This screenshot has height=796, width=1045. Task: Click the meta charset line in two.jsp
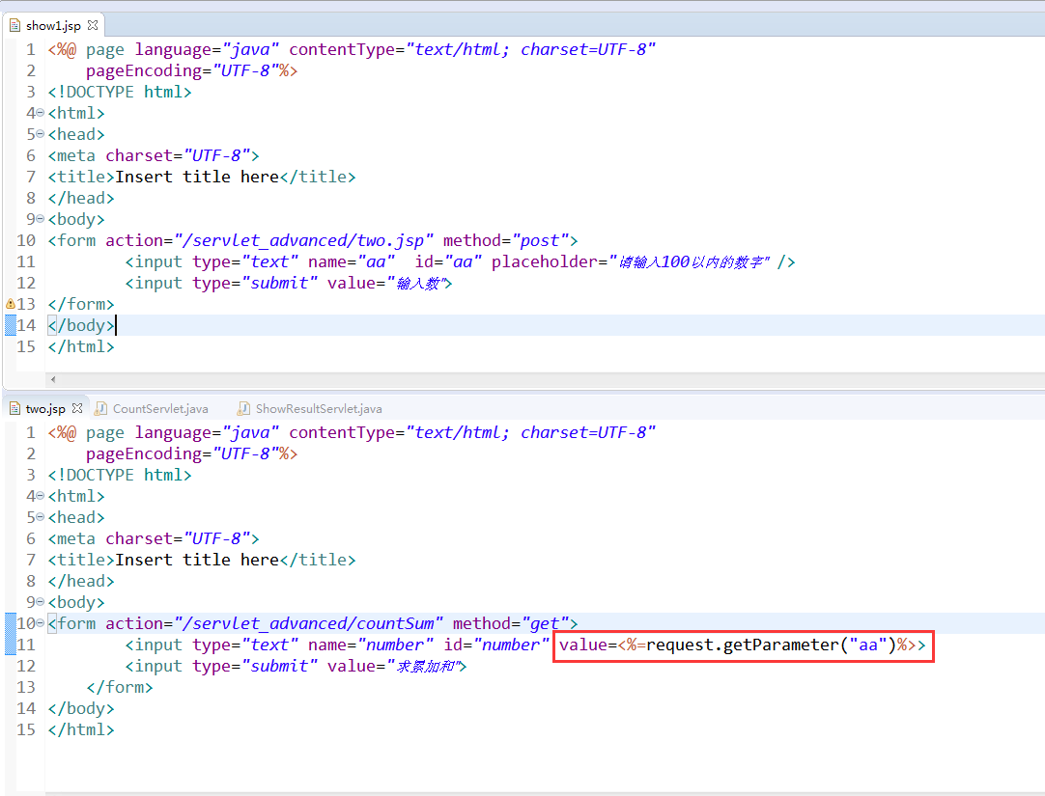pos(154,538)
